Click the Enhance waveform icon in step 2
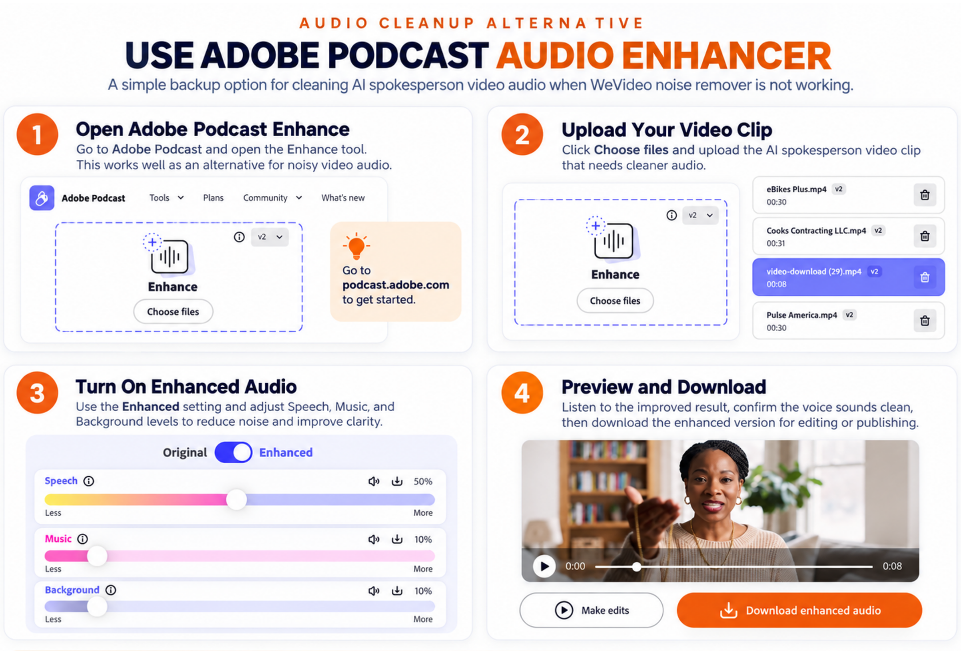The image size is (961, 651). [613, 239]
